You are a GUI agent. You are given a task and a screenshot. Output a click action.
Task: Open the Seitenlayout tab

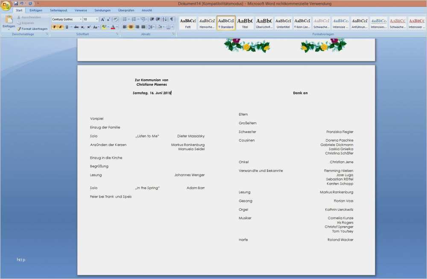(58, 10)
